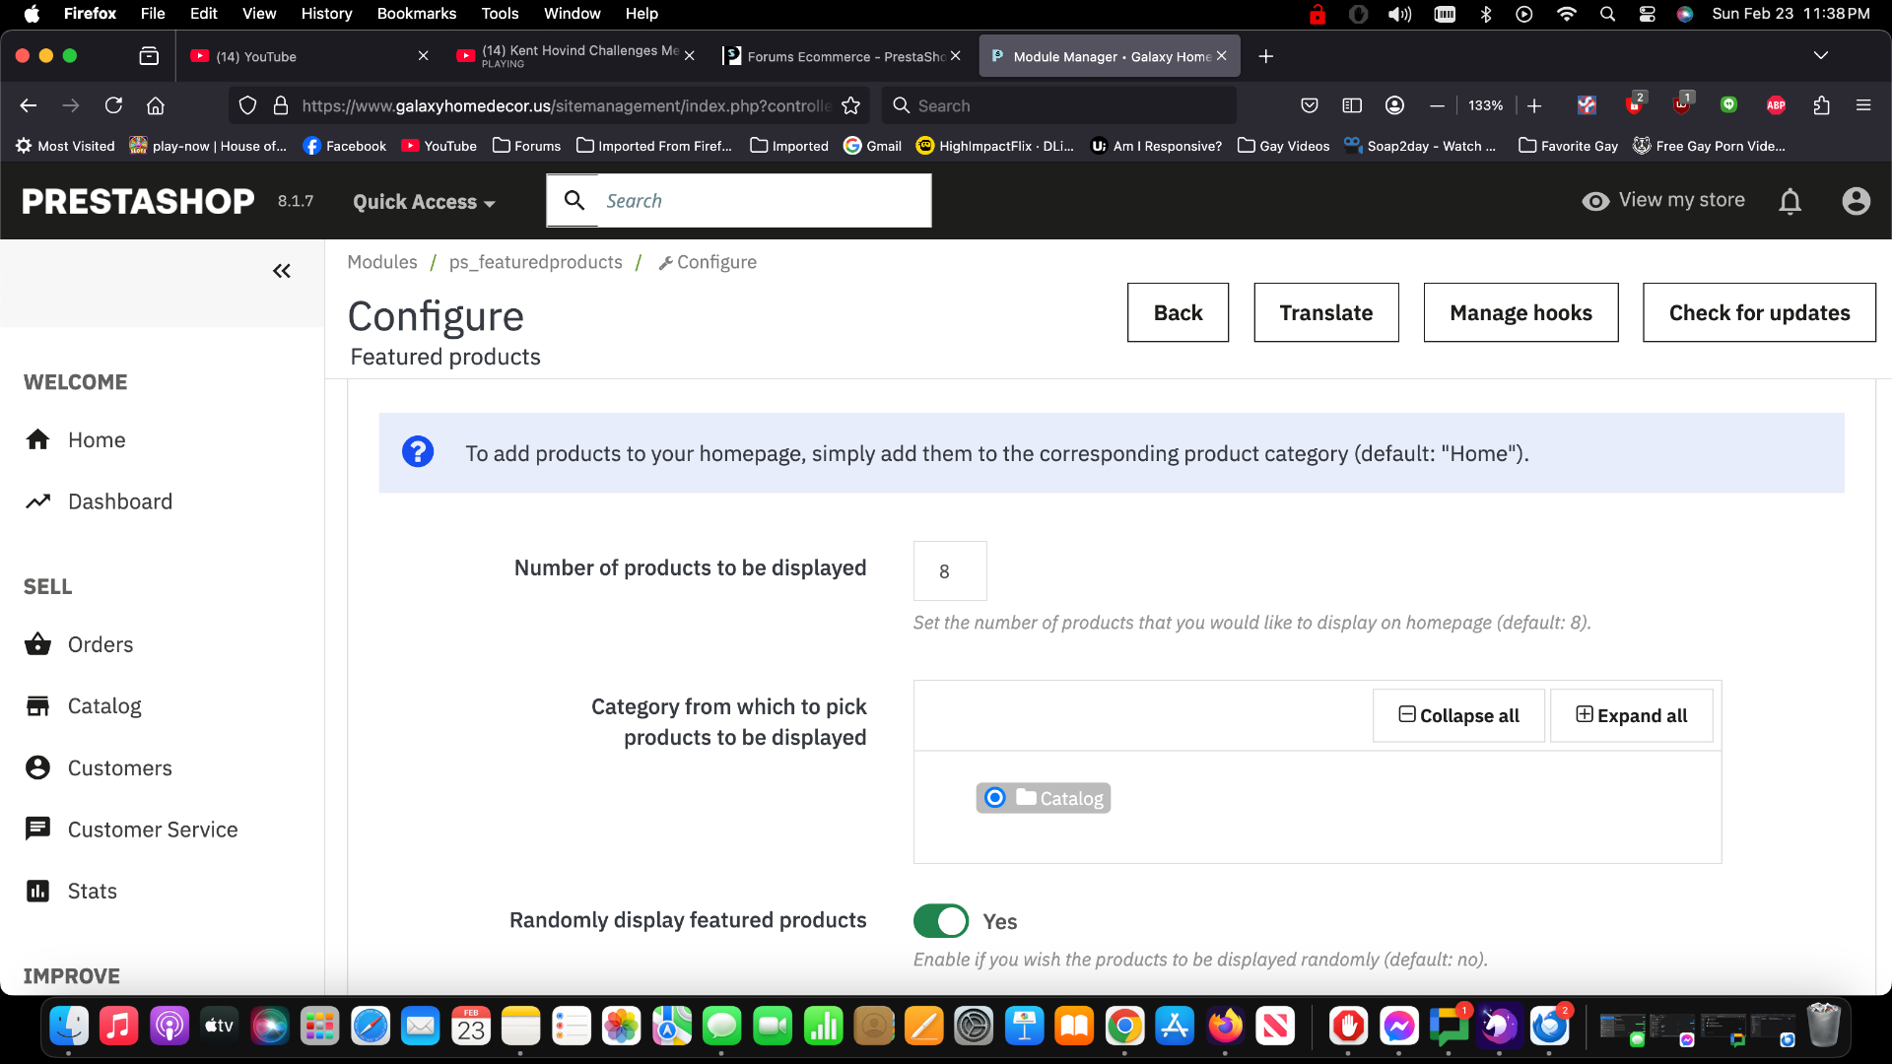1892x1064 pixels.
Task: Click View my store eye link
Action: [x=1663, y=200]
